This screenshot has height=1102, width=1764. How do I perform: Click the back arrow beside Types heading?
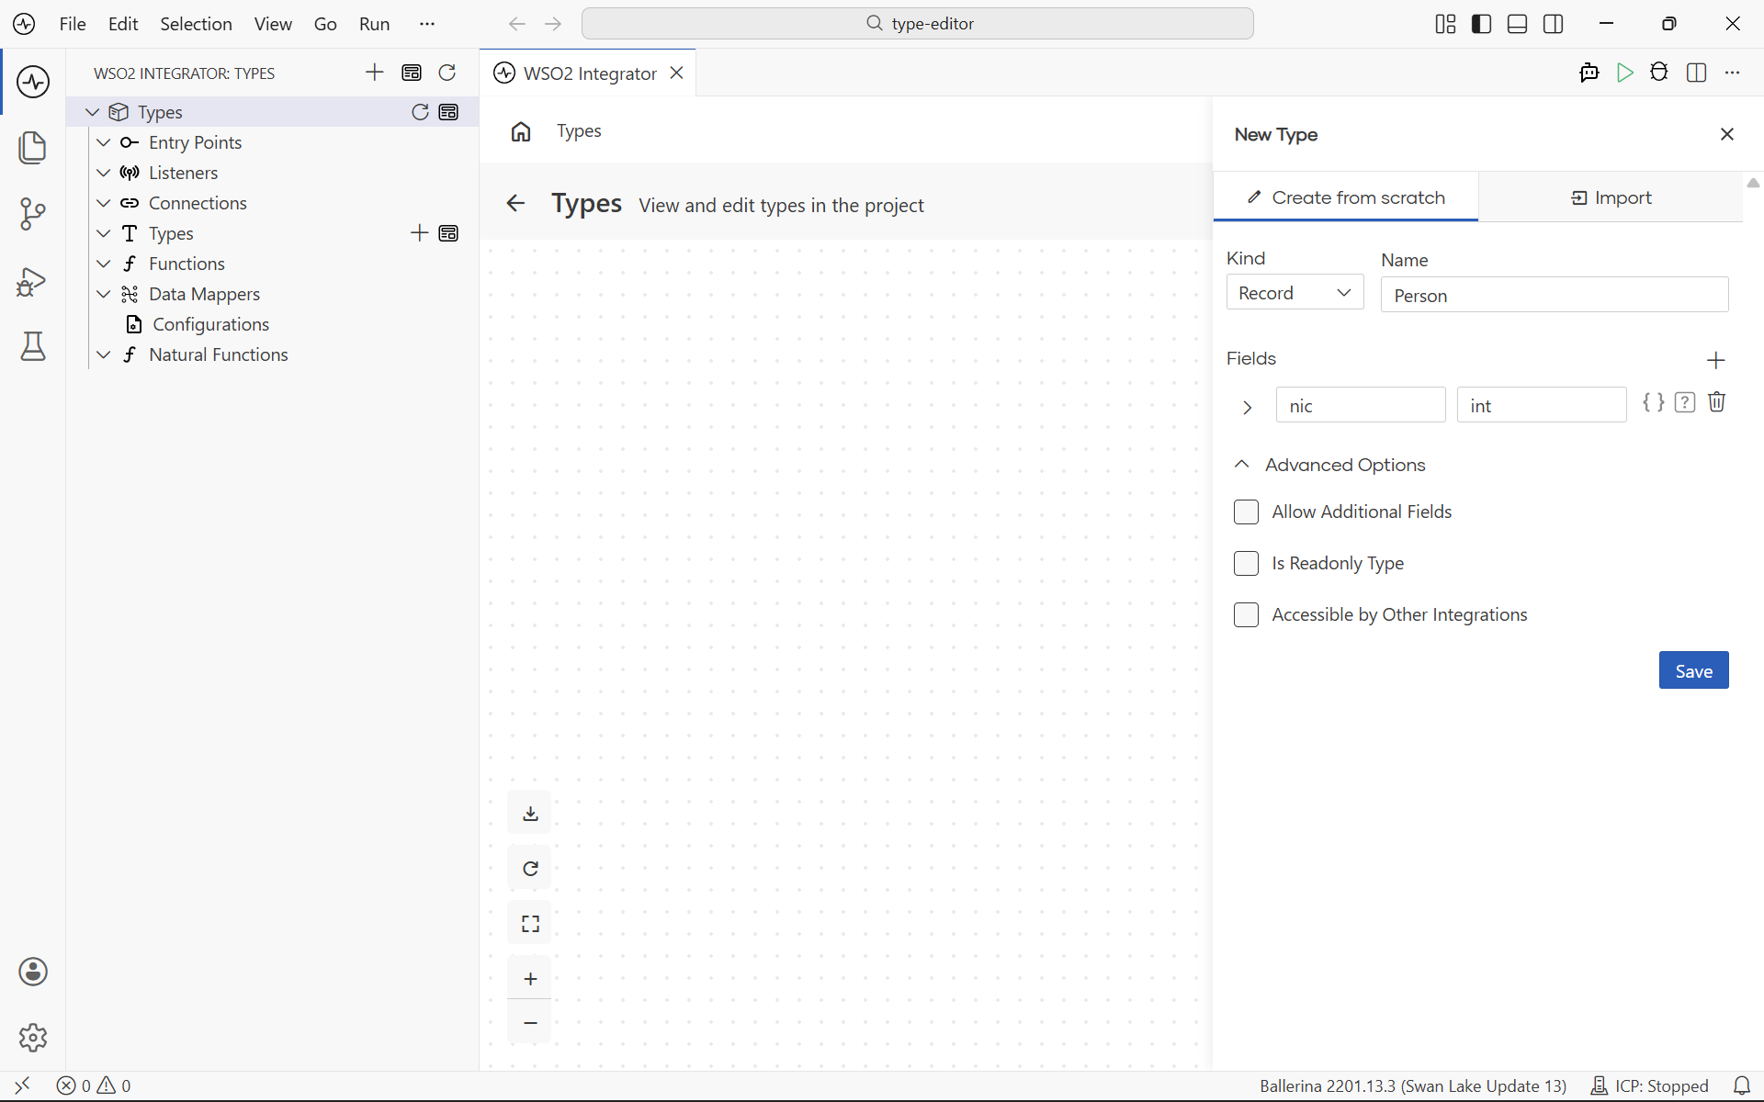[515, 204]
